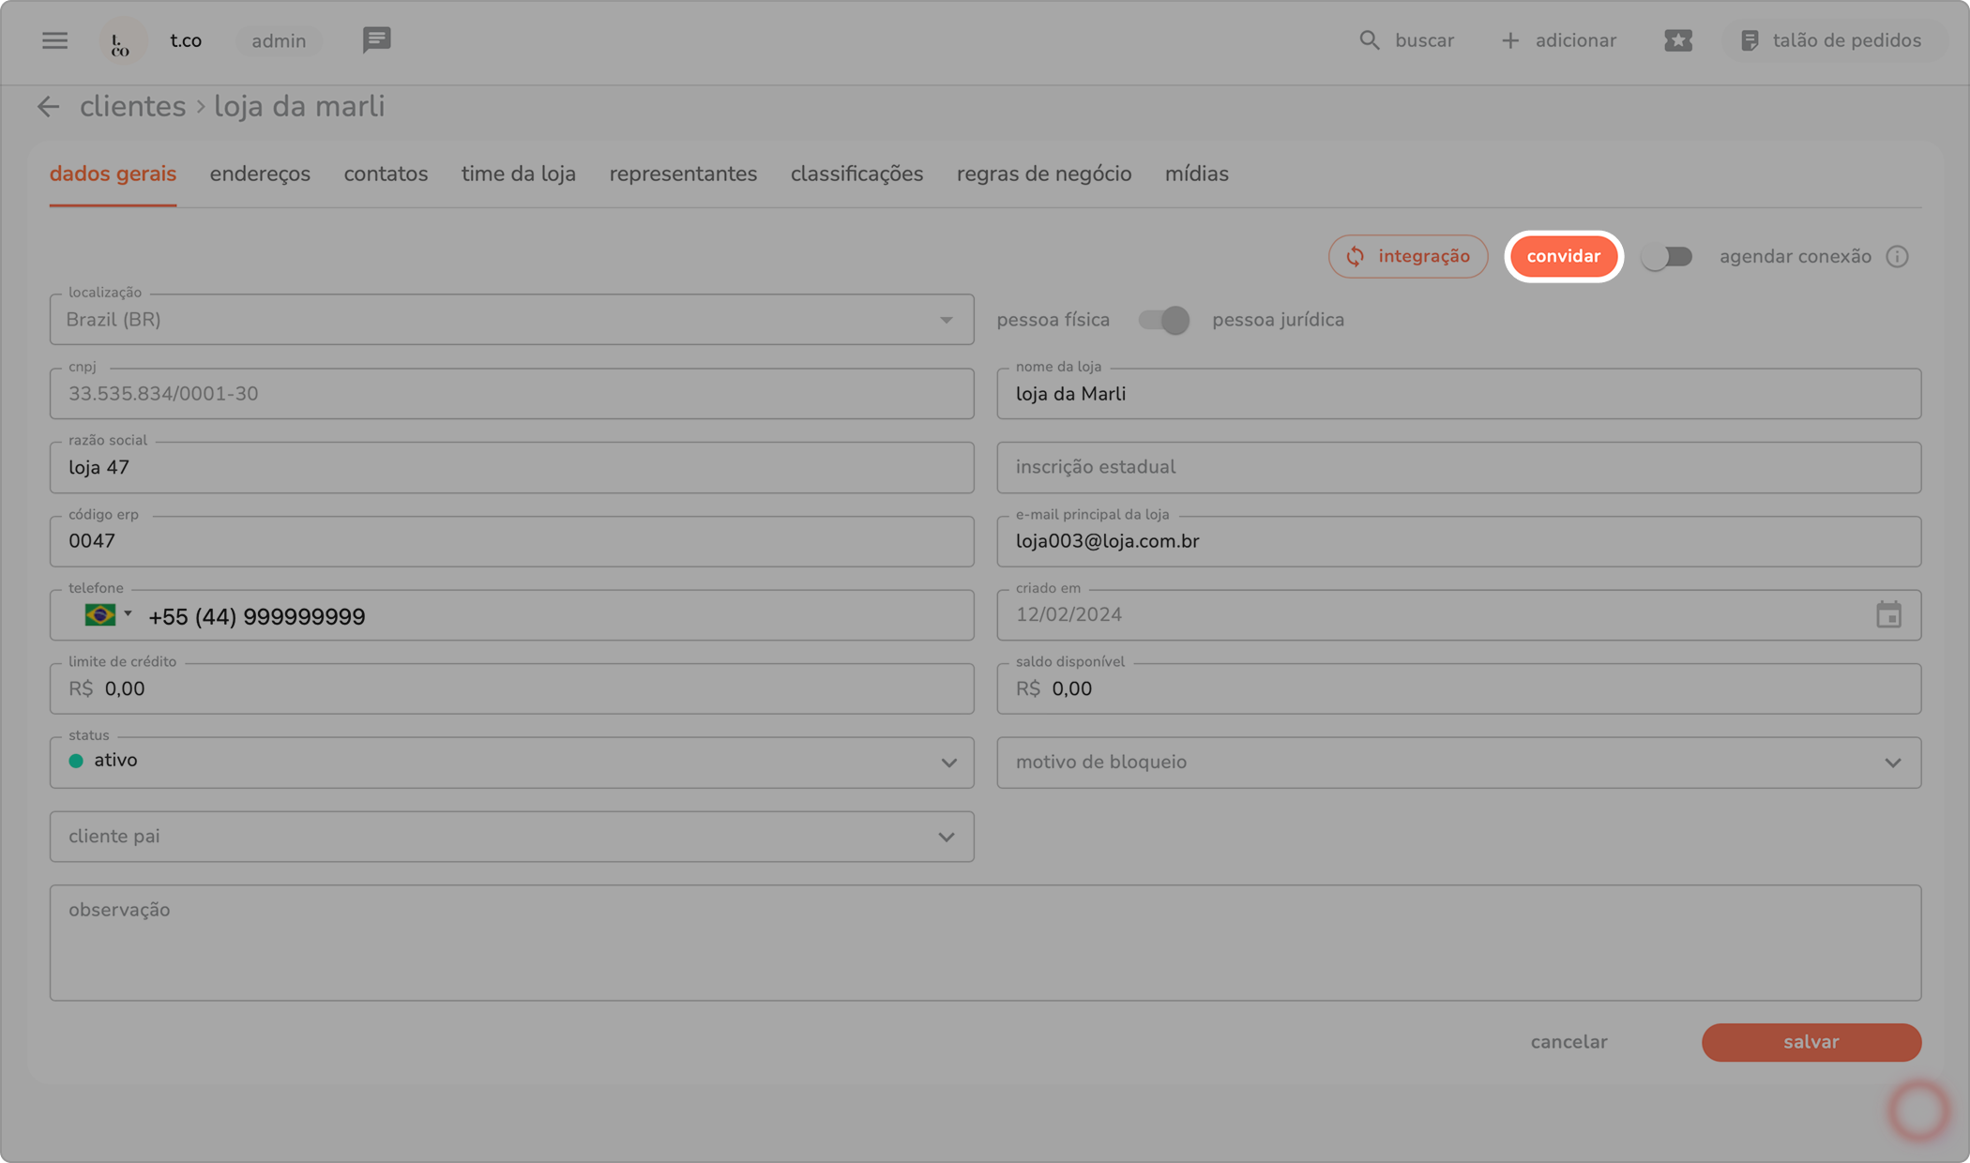Open the motivo de bloqueio dropdown
This screenshot has width=1970, height=1163.
pyautogui.click(x=1892, y=763)
